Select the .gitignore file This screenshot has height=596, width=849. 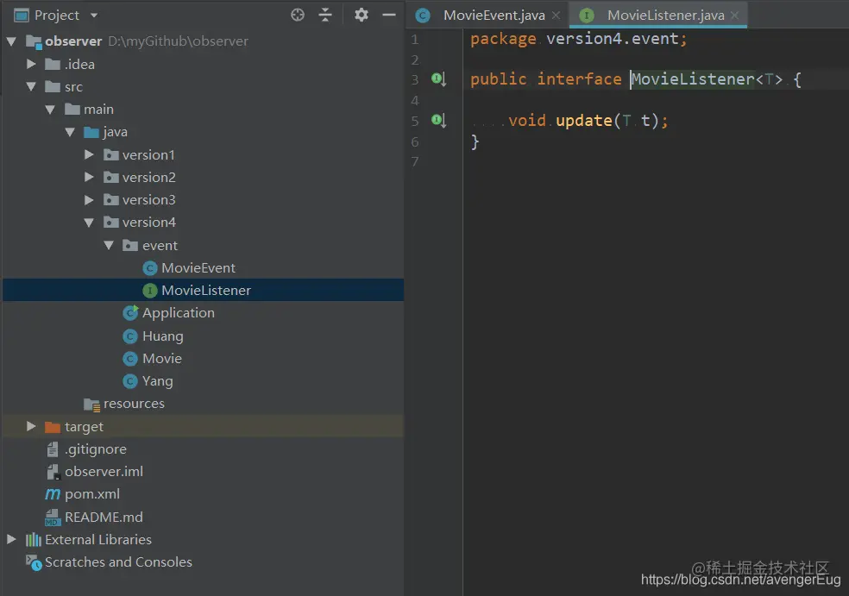pos(96,449)
